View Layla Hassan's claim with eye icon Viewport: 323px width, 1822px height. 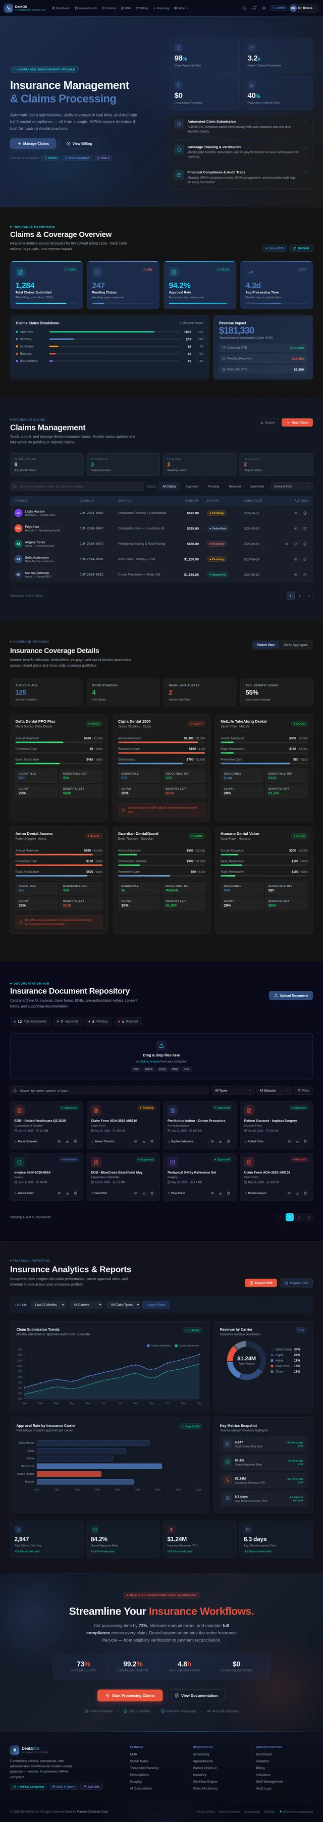pyautogui.click(x=295, y=513)
